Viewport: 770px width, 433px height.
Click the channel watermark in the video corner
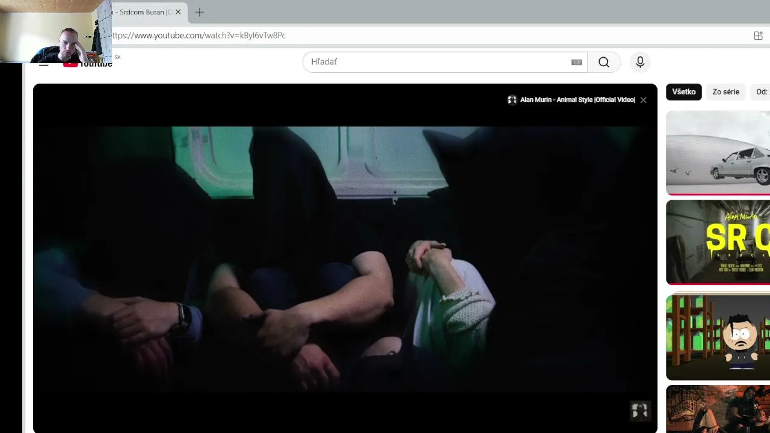coord(639,411)
